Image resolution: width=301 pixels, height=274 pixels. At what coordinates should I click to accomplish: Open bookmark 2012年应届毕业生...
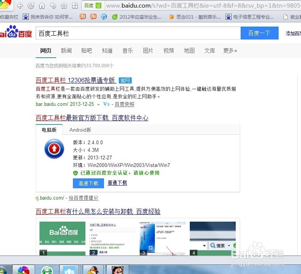(137, 17)
